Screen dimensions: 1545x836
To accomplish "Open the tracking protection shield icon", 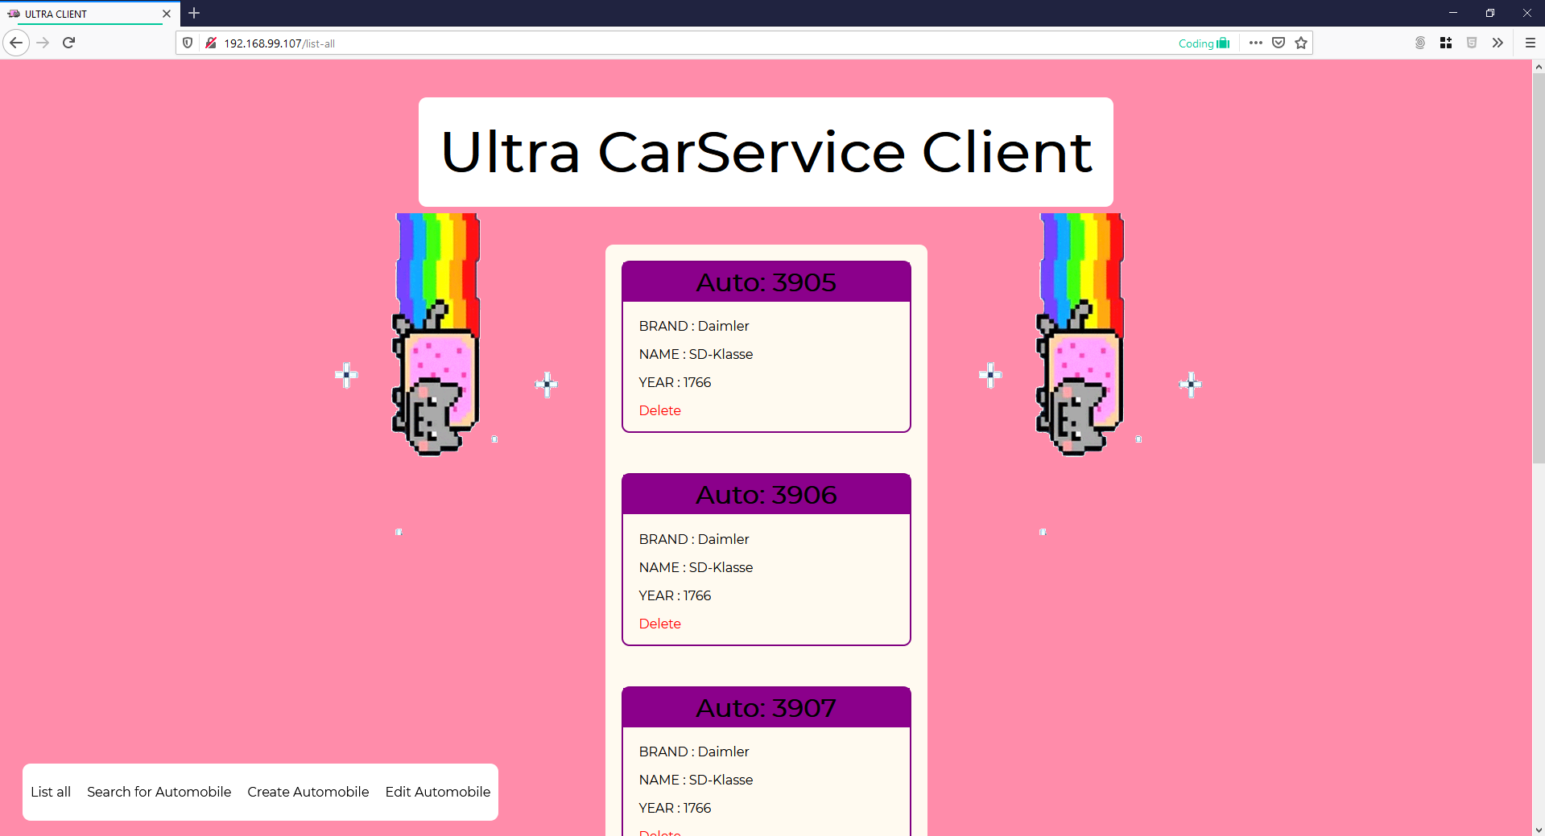I will [x=188, y=43].
